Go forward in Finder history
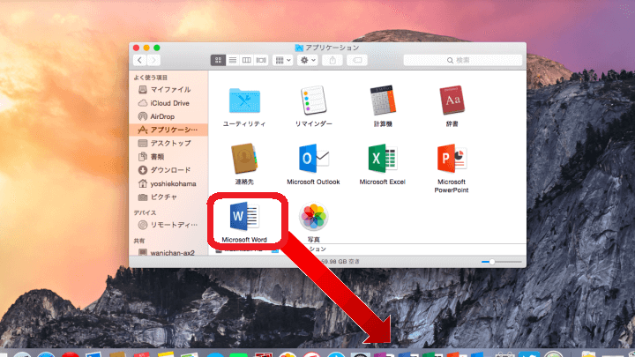Image resolution: width=635 pixels, height=357 pixels. 153,60
